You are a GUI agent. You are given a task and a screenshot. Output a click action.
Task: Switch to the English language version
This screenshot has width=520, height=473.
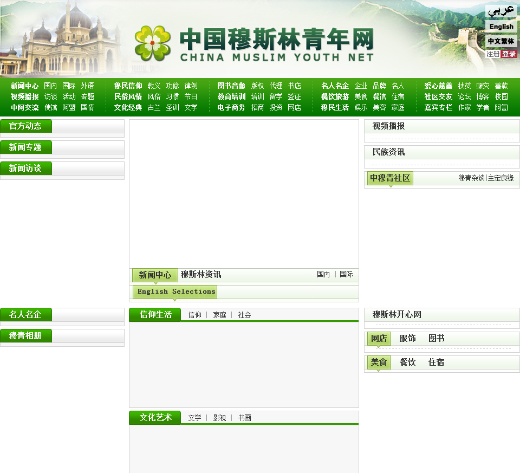click(501, 27)
